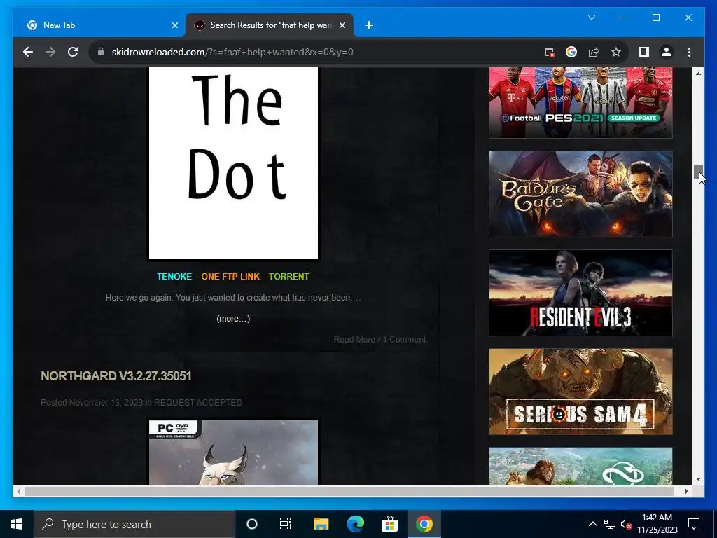Image resolution: width=717 pixels, height=538 pixels.
Task: Open a new tab with plus button
Action: pyautogui.click(x=369, y=25)
